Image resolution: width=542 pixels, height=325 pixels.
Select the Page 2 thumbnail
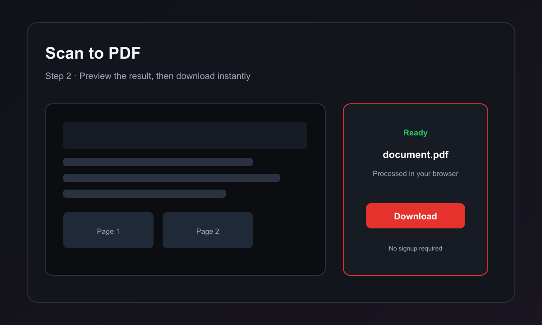click(208, 230)
